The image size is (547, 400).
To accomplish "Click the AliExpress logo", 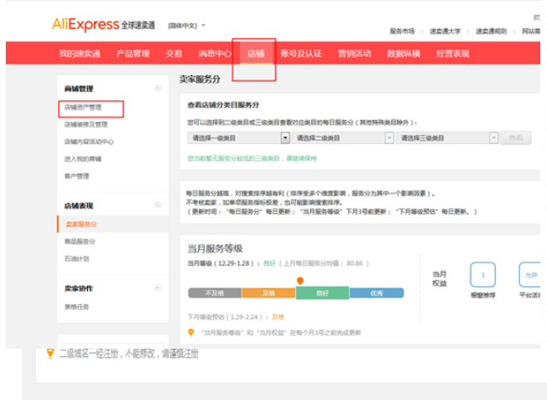I will pyautogui.click(x=104, y=24).
